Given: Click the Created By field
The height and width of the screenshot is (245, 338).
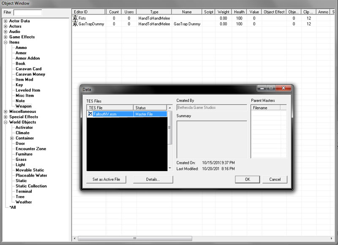Looking at the screenshot, I should click(212, 108).
